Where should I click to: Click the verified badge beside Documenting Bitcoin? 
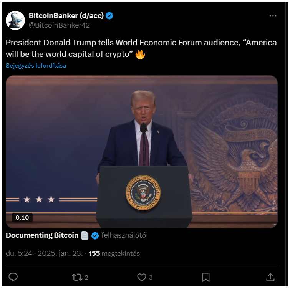coord(95,236)
